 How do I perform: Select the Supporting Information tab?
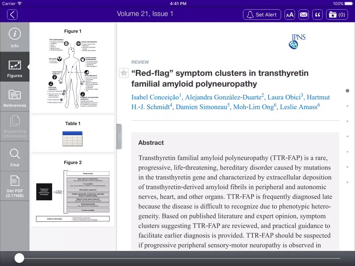15,126
